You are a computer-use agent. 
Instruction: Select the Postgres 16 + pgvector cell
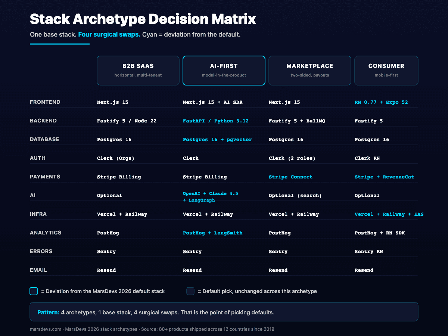[218, 139]
